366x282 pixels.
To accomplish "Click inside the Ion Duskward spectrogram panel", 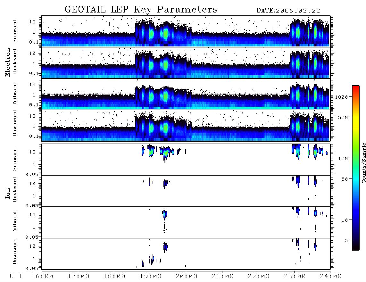I will 186,191.
